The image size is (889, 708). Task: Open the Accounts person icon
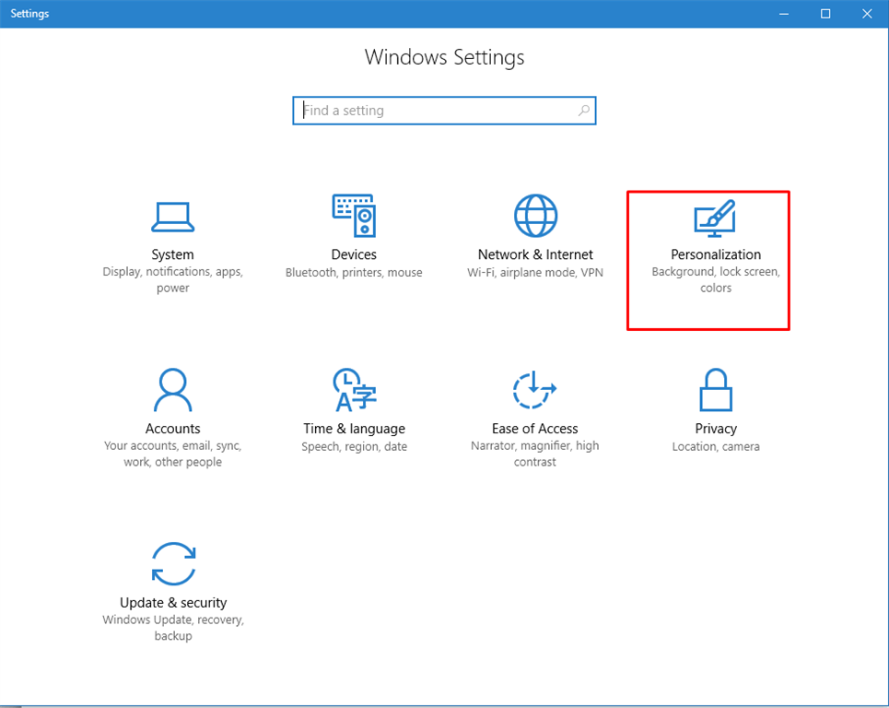pos(173,390)
